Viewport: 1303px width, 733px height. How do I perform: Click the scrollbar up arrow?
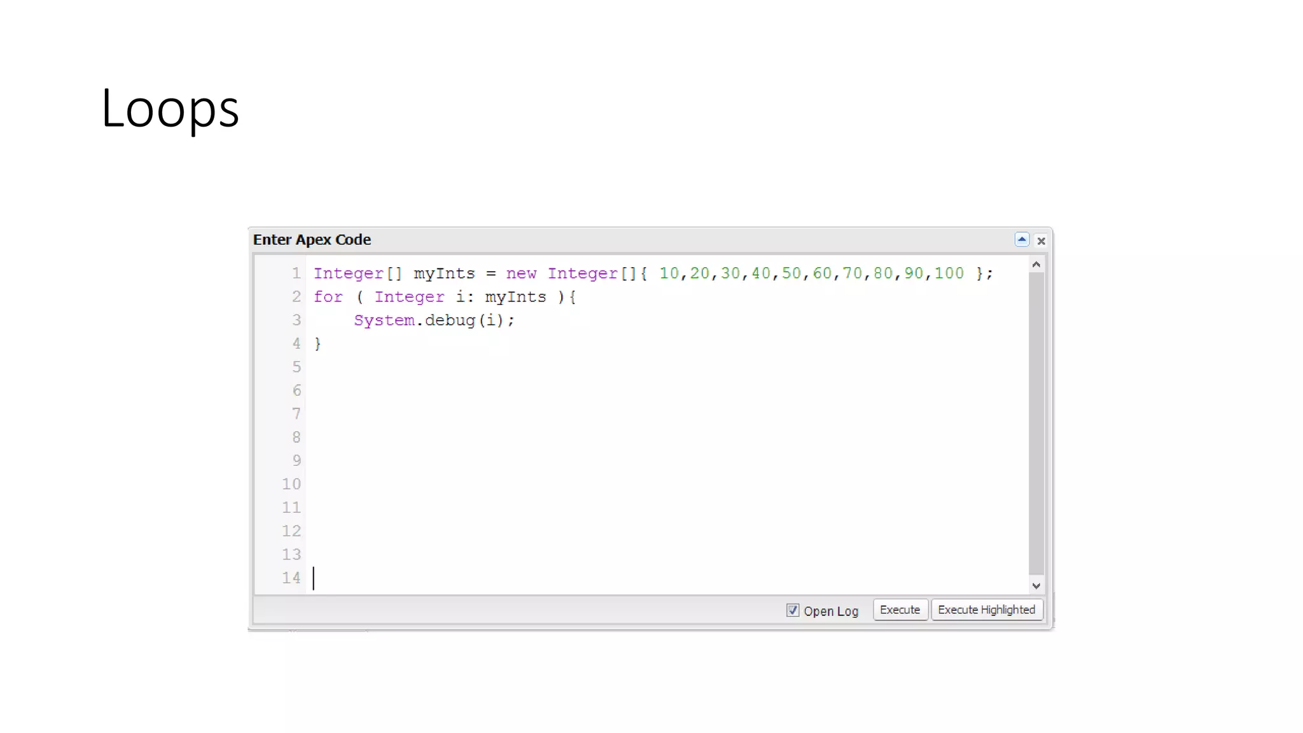(x=1036, y=265)
